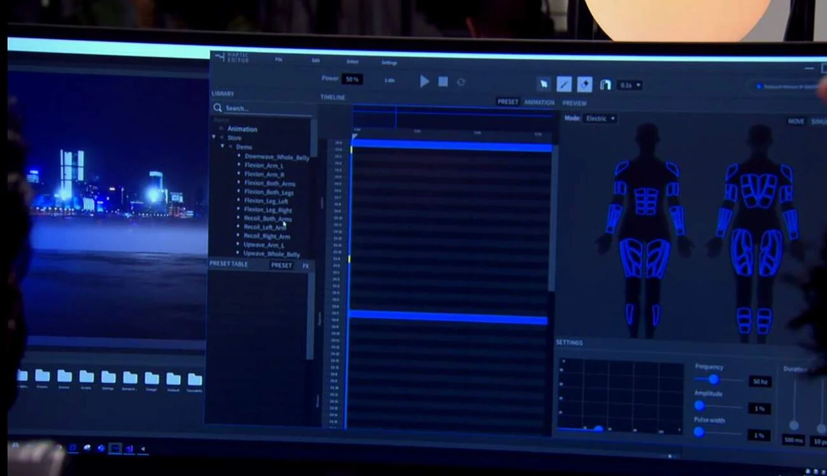The image size is (827, 476).
Task: Click the 500 ms duration value box
Action: pyautogui.click(x=793, y=440)
